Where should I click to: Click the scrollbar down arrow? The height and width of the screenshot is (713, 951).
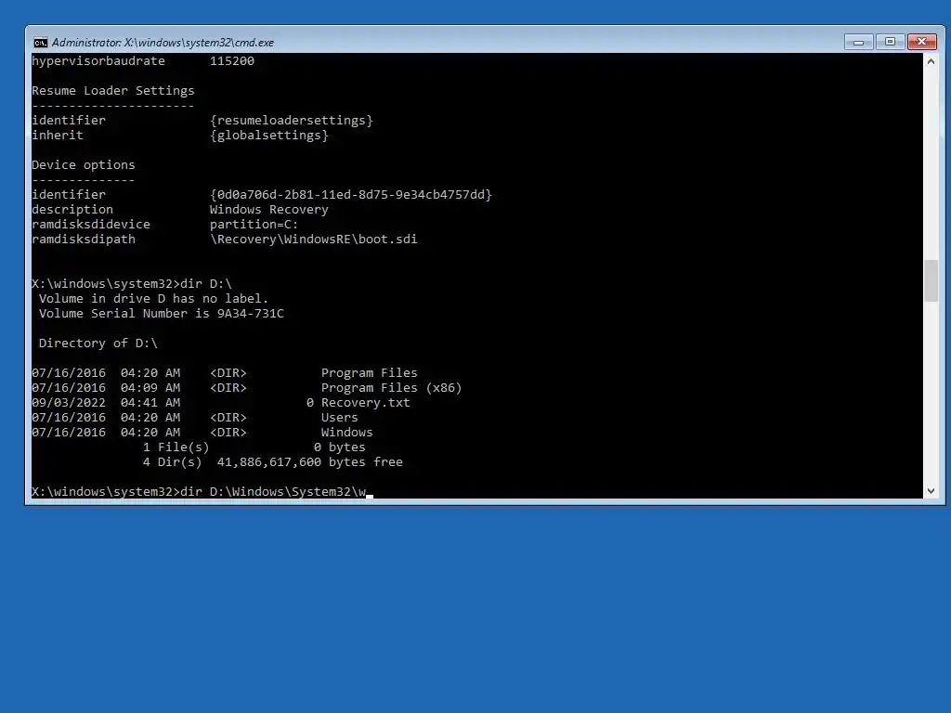(931, 491)
